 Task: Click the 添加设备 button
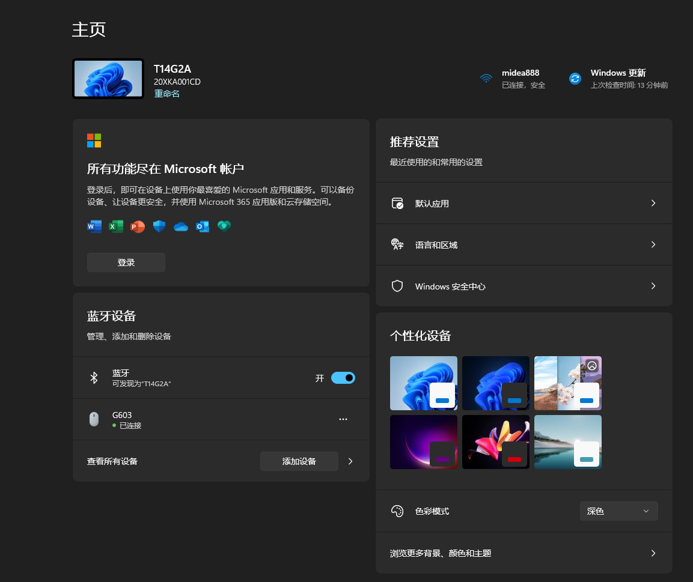point(299,461)
